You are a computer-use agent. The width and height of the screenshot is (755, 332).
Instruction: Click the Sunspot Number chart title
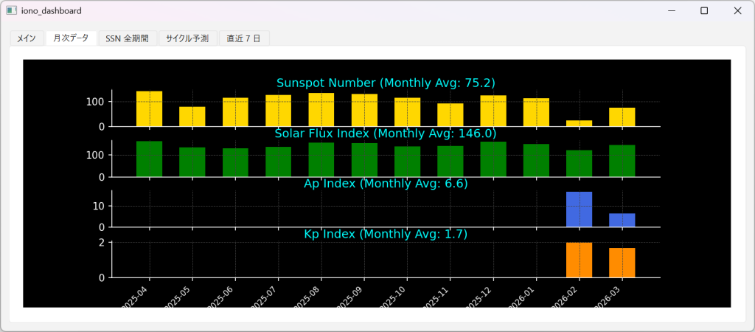386,83
